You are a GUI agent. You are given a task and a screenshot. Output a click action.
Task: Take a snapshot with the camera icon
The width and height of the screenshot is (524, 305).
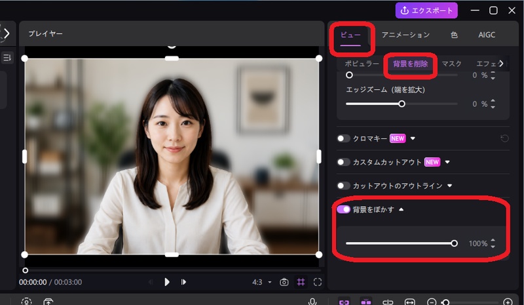point(284,282)
